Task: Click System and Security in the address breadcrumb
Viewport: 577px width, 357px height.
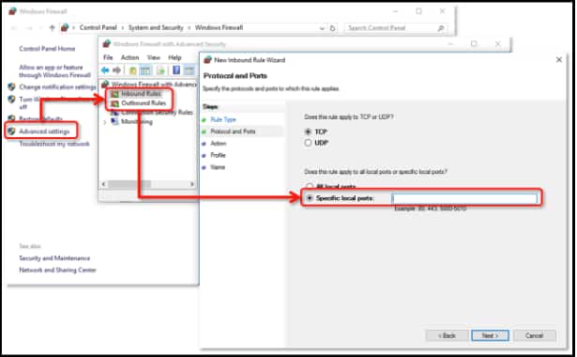Action: tap(156, 27)
